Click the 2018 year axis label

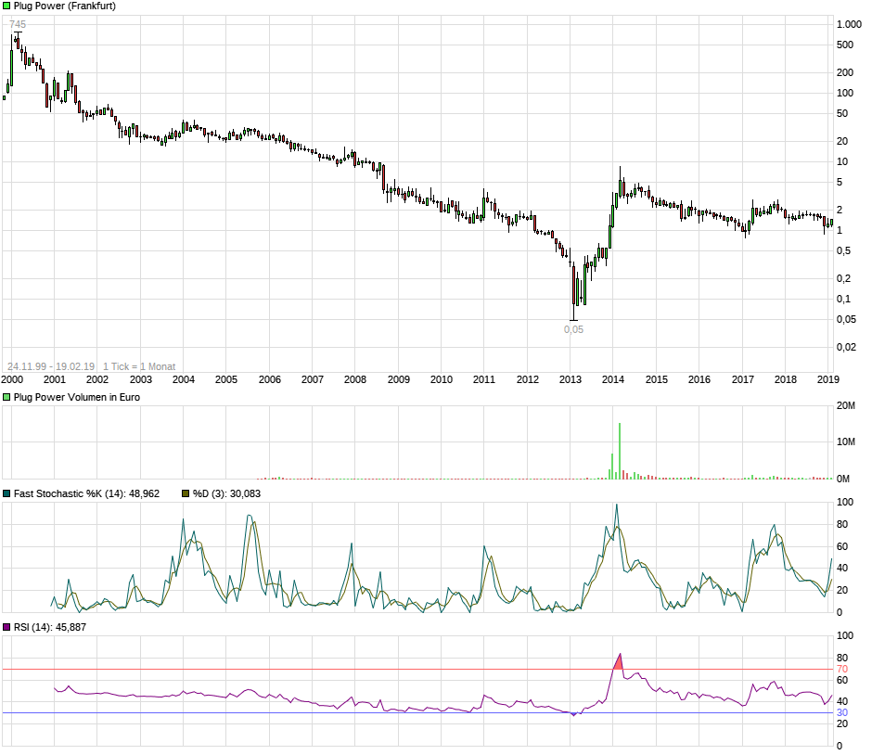785,379
